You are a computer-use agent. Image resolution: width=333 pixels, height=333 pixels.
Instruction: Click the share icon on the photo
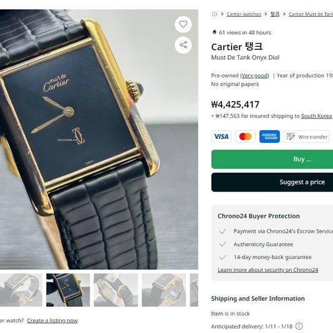point(183,45)
